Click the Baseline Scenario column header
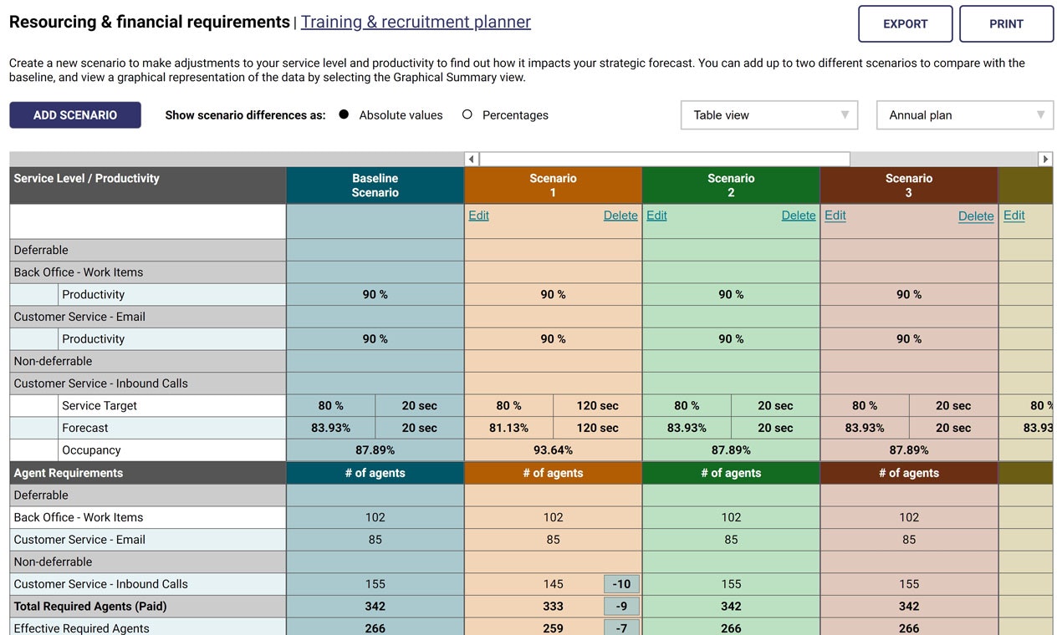Screen dimensions: 1062x635 pyautogui.click(x=375, y=185)
